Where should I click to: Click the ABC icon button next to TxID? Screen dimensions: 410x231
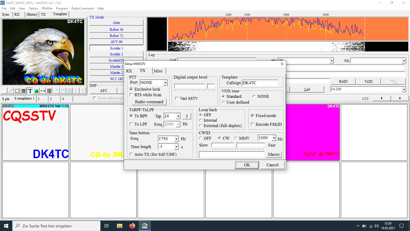click(393, 81)
